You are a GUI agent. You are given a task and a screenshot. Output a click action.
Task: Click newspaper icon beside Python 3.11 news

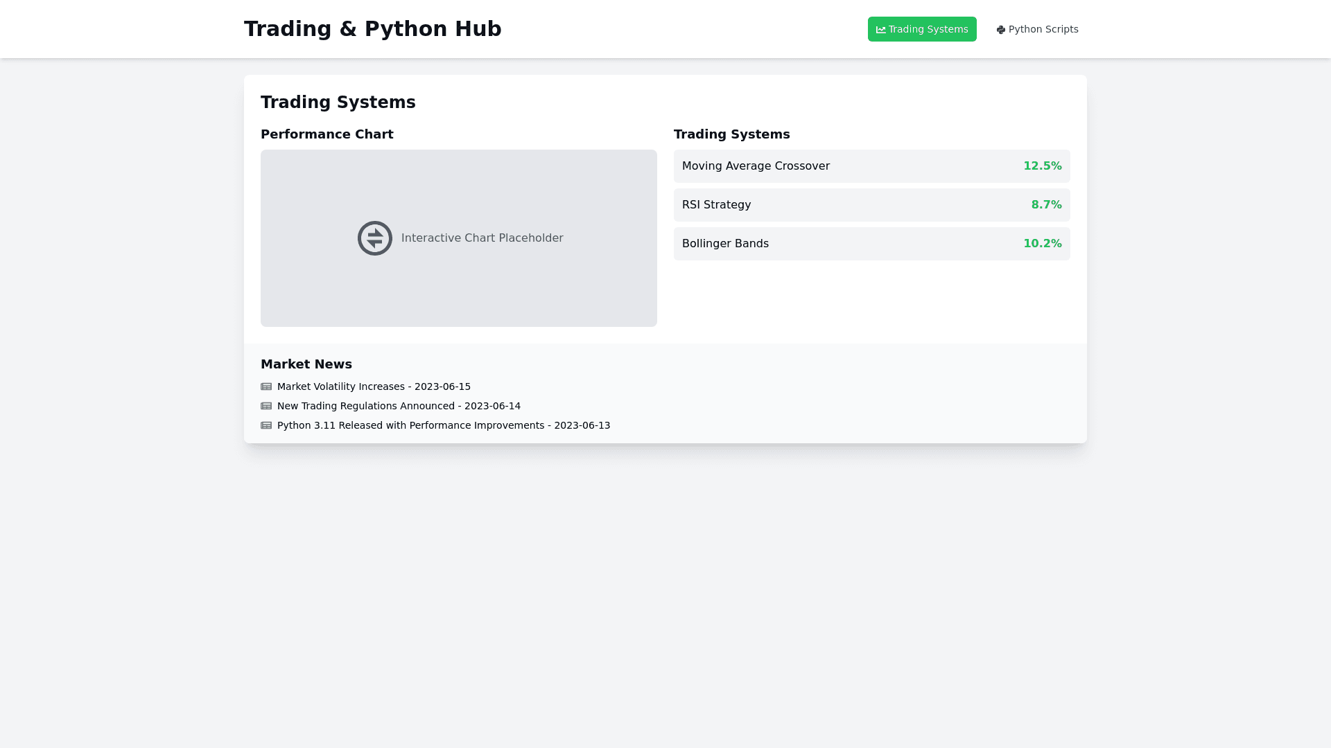pyautogui.click(x=266, y=426)
